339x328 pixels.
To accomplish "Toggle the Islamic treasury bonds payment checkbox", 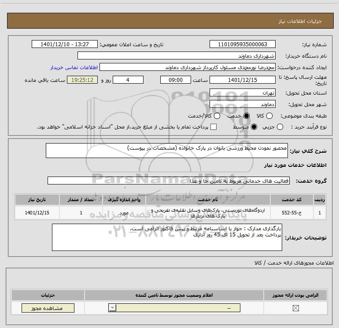I will point(214,127).
